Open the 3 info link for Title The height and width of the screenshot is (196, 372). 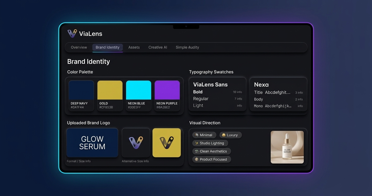point(299,93)
